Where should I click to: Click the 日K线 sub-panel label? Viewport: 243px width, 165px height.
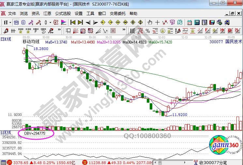pos(6,133)
